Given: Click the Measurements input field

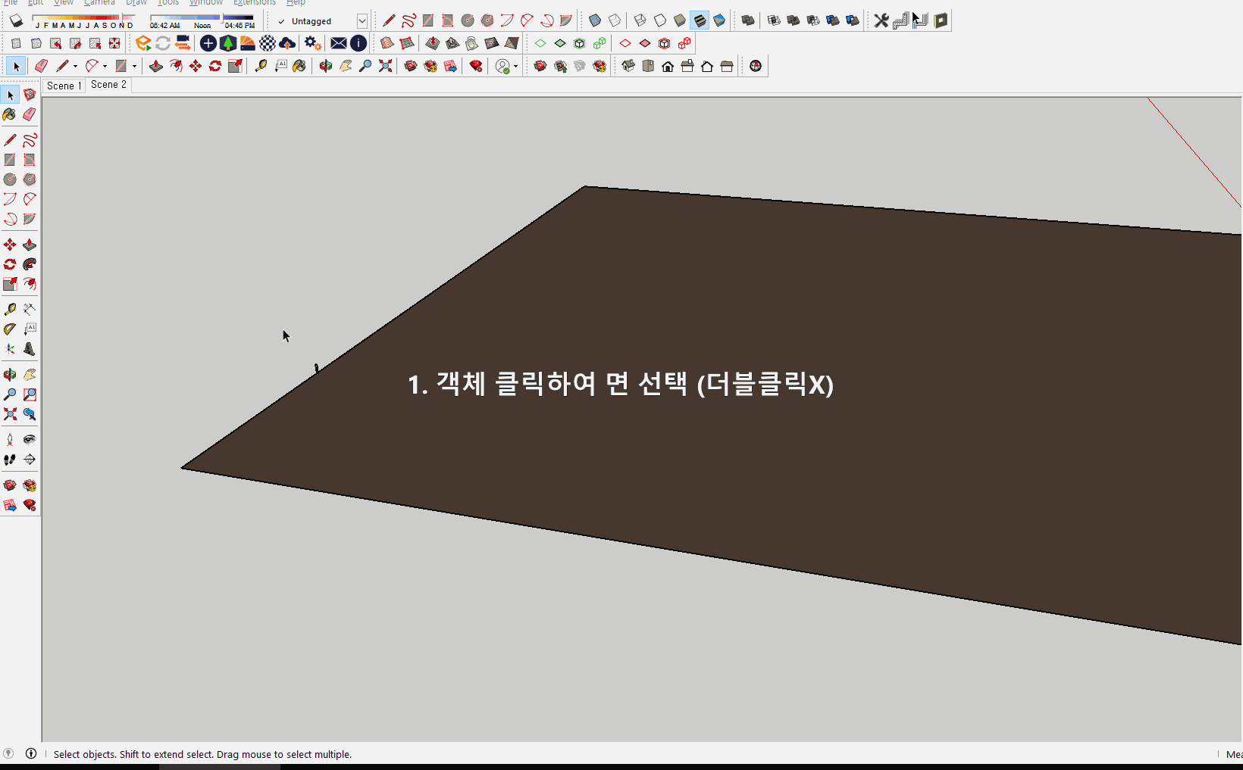Looking at the screenshot, I should coord(1235,754).
